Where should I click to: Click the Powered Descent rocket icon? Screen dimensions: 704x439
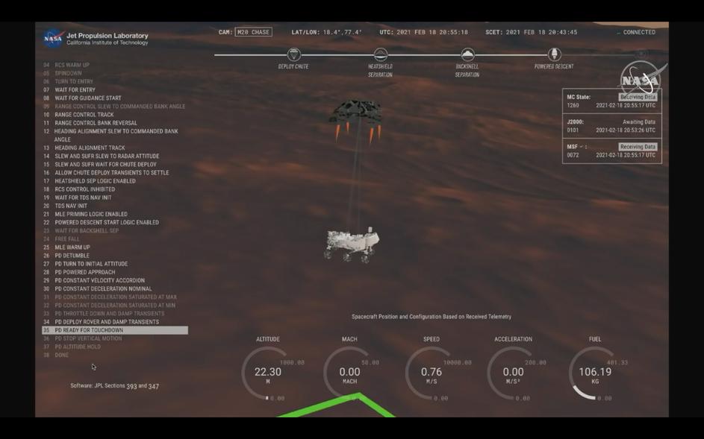click(554, 55)
